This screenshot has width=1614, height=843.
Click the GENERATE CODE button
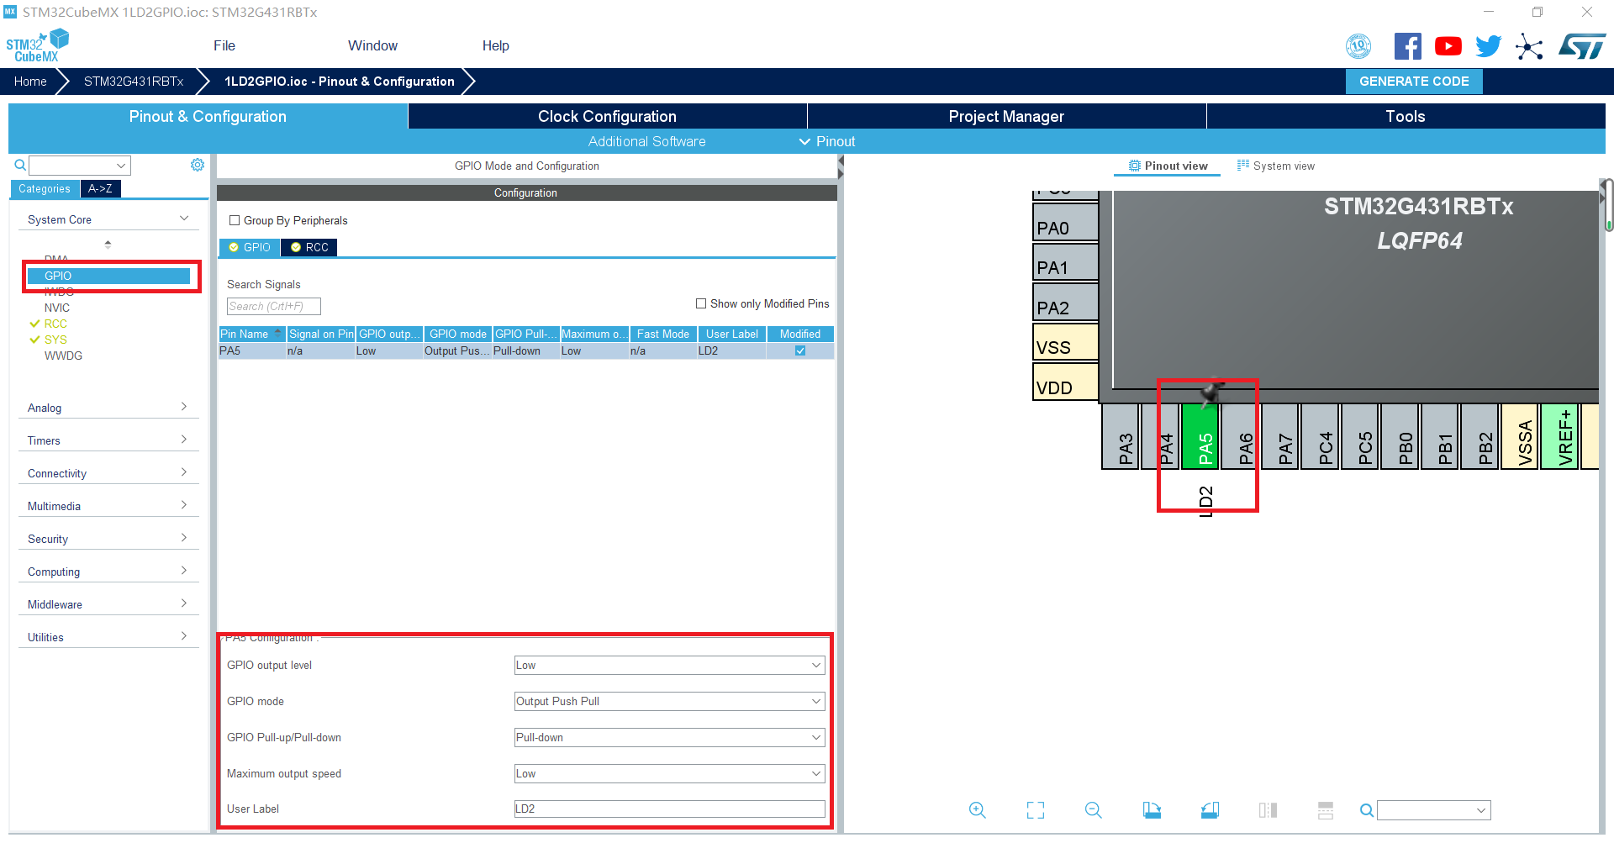pos(1414,82)
